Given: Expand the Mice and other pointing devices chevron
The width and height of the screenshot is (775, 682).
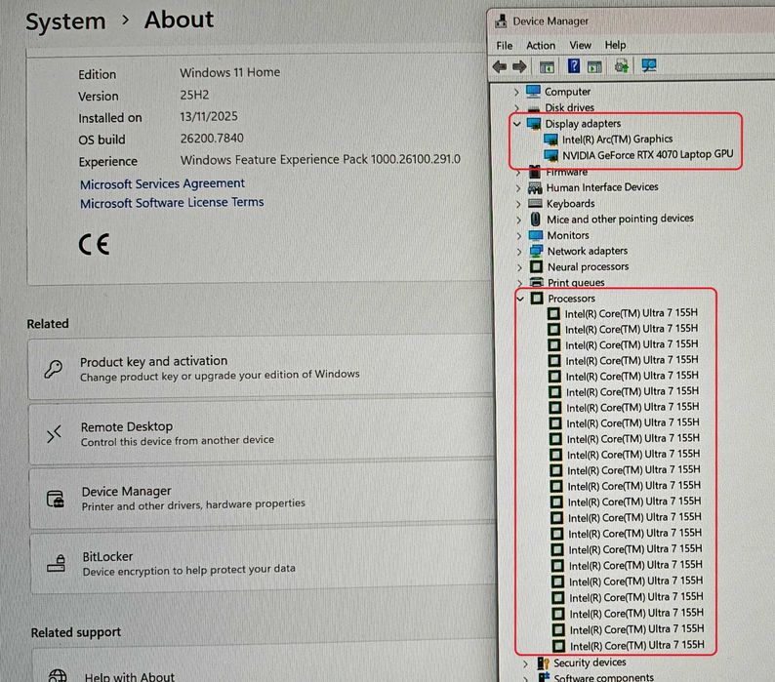Looking at the screenshot, I should click(x=518, y=220).
